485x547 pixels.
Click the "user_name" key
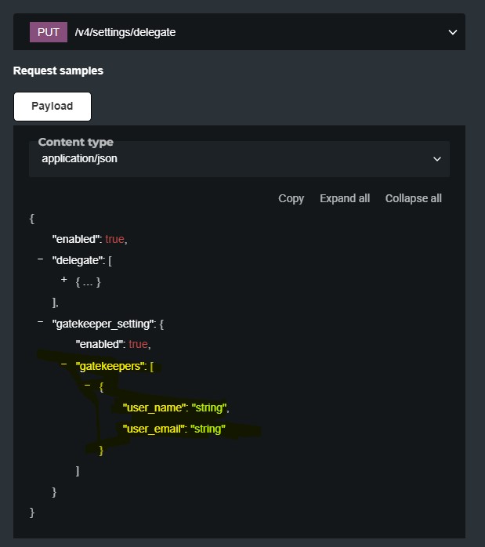coord(154,408)
